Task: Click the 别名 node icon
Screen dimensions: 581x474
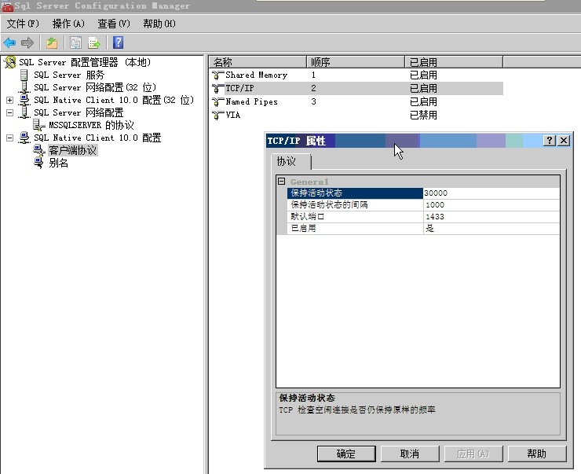Action: coord(38,163)
